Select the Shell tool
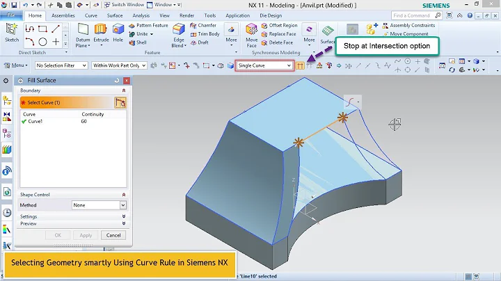This screenshot has height=281, width=501. point(138,42)
